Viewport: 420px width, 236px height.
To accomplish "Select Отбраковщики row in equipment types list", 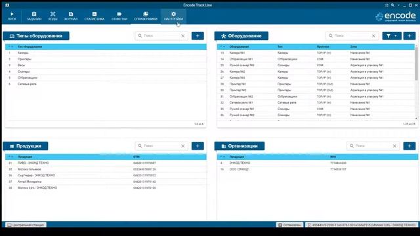I will click(x=106, y=78).
